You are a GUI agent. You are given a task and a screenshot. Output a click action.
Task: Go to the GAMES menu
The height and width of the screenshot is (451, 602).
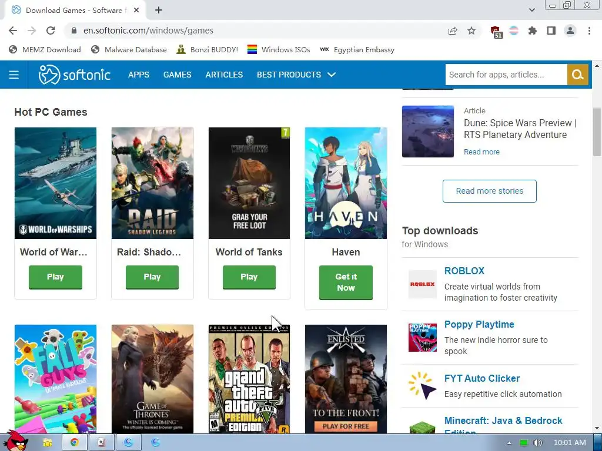click(177, 75)
